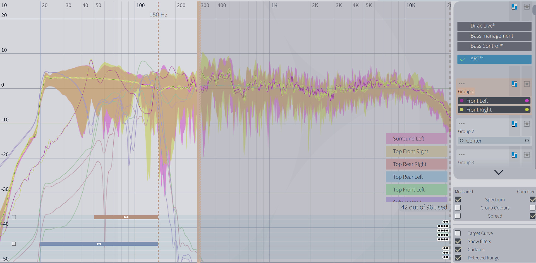Click Group 1's grey target icon
The width and height of the screenshot is (536, 263).
pos(527,84)
